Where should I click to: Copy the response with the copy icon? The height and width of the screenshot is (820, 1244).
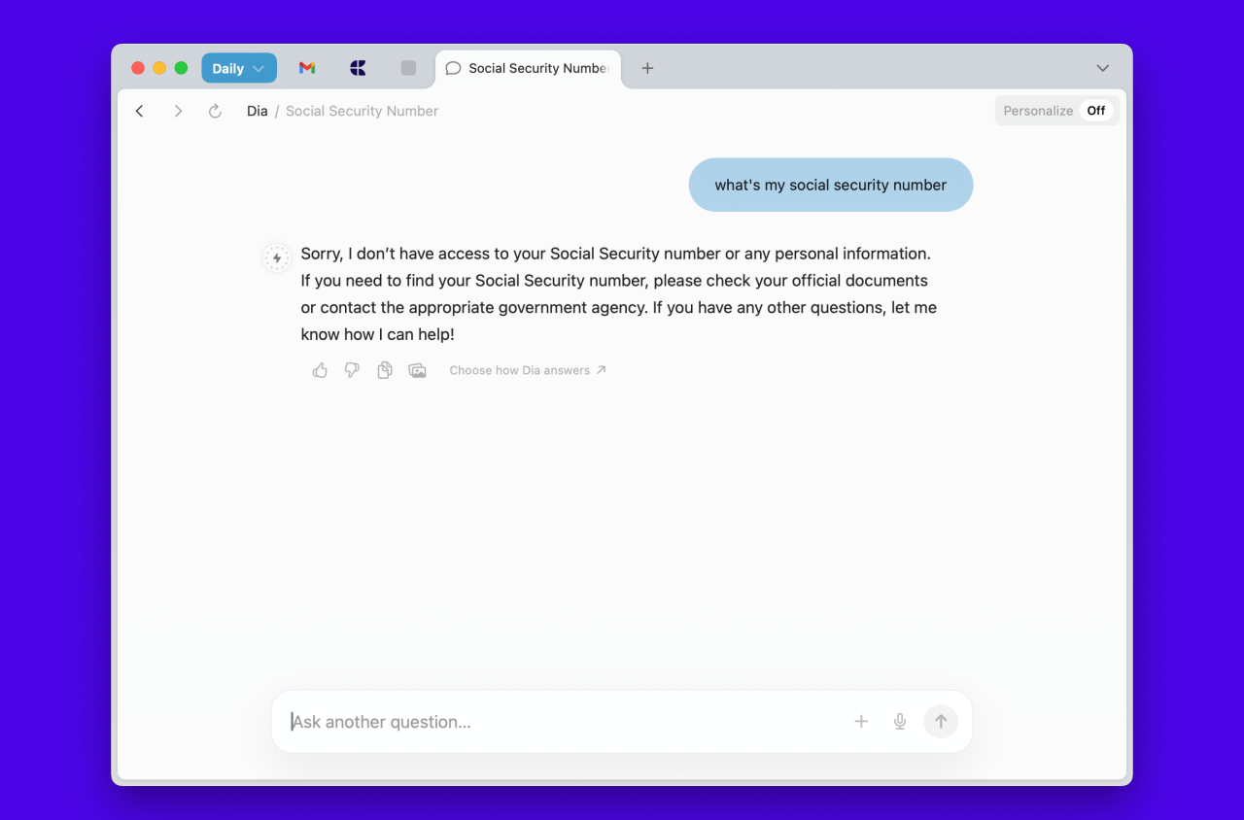[x=385, y=370]
